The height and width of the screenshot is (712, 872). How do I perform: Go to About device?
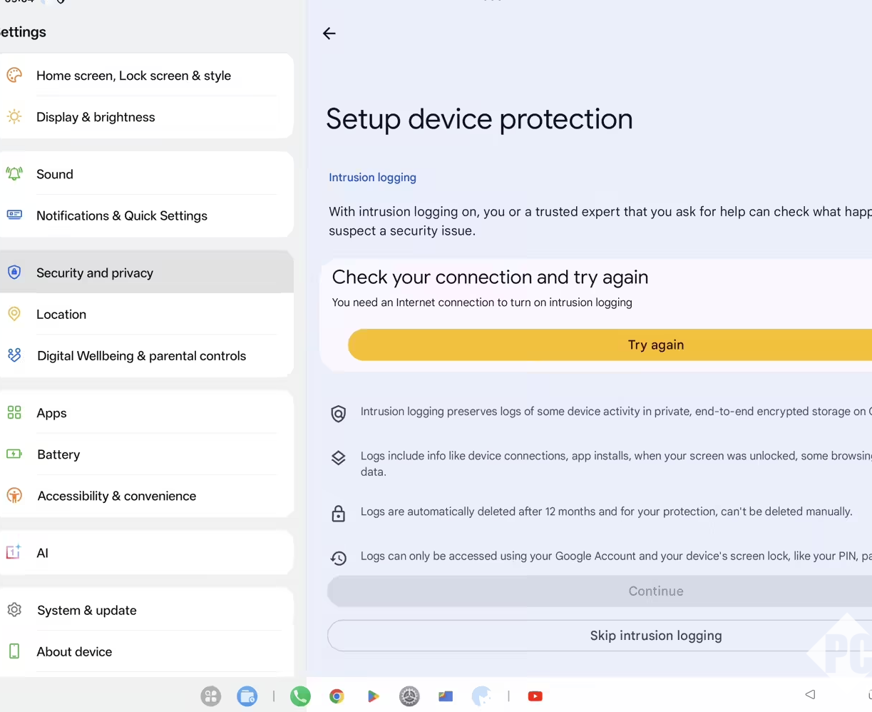pyautogui.click(x=74, y=651)
